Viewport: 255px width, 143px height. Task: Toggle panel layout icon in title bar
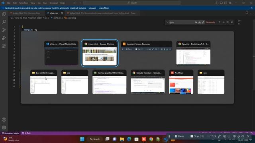(222, 3)
